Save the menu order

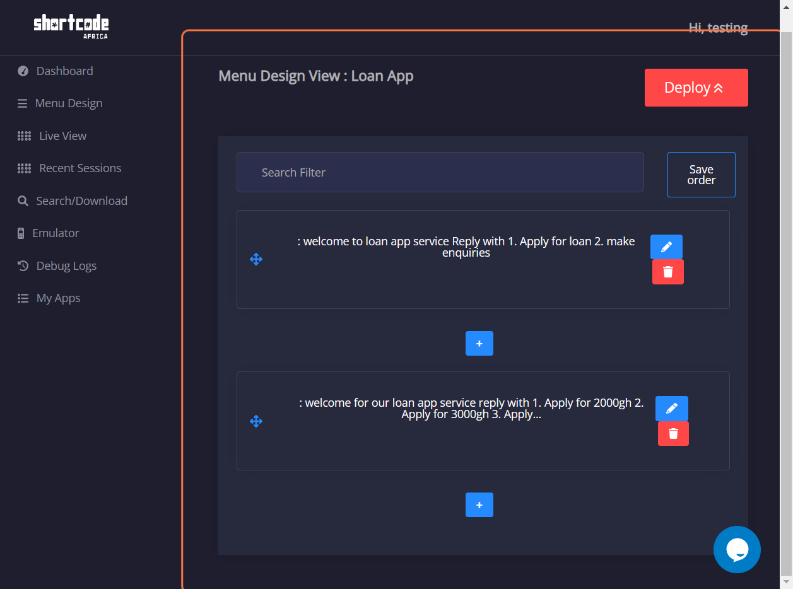(702, 175)
